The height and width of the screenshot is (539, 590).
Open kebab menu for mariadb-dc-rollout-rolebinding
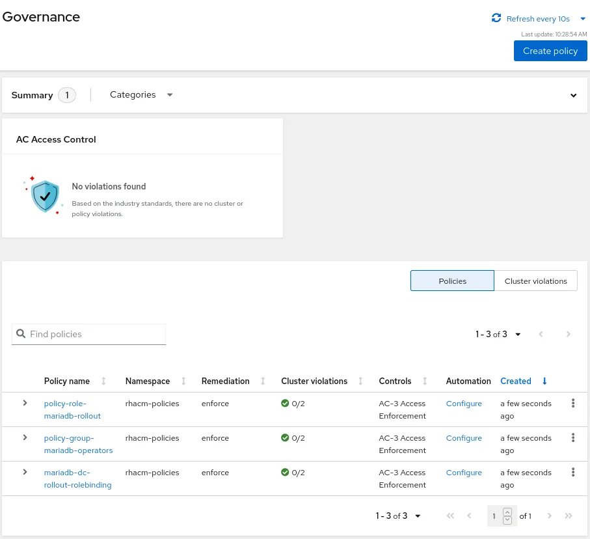coord(573,473)
